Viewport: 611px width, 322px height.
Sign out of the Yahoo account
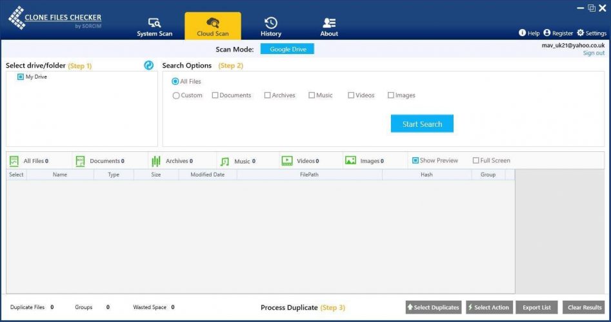click(594, 53)
